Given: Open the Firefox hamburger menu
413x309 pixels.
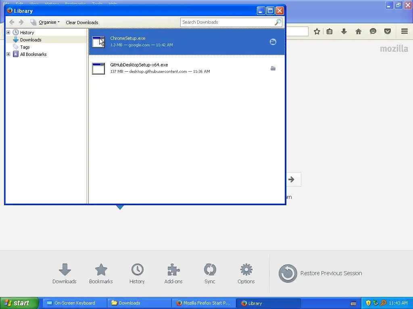Looking at the screenshot, I should [405, 31].
